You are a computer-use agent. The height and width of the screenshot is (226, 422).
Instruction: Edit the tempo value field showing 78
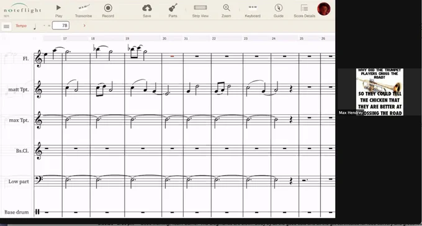pos(61,25)
